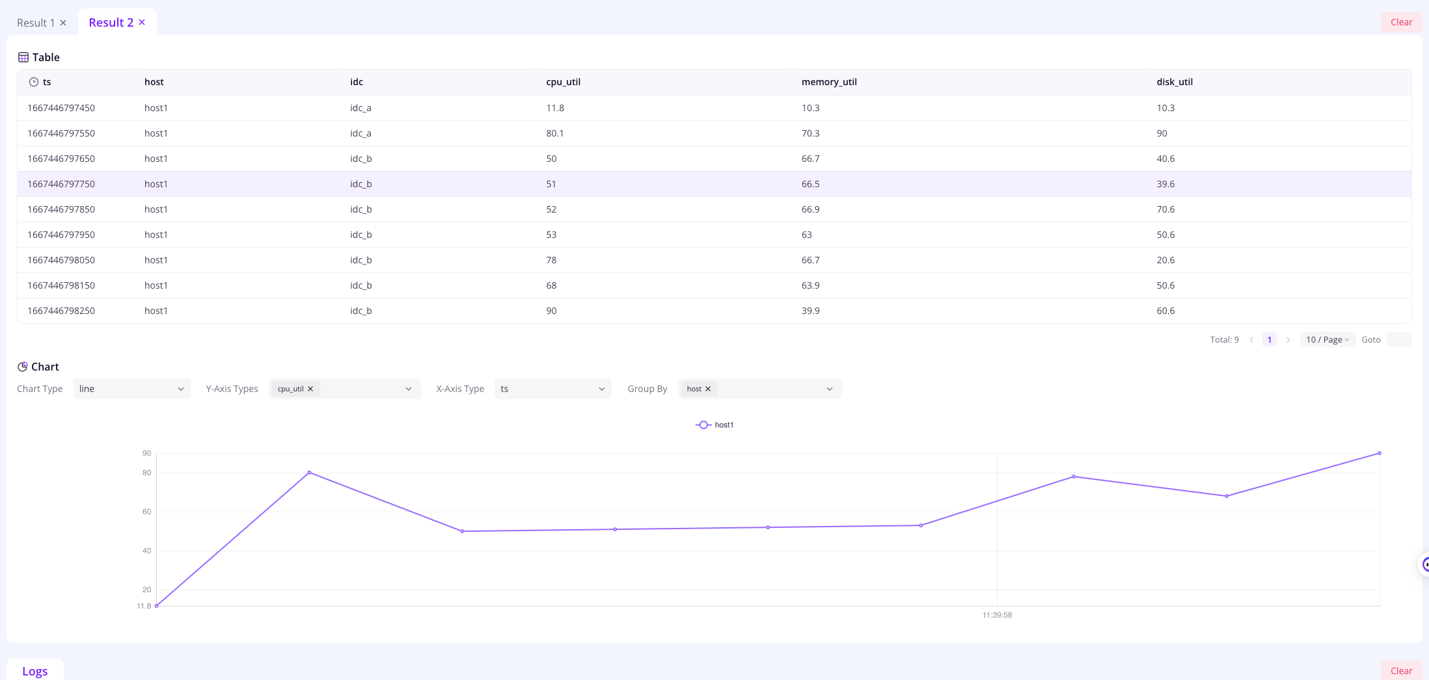Remove host tag from Group By
The height and width of the screenshot is (680, 1429).
[708, 389]
